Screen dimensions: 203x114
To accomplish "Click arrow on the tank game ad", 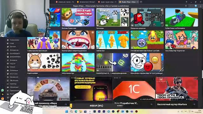I will click(66, 104).
